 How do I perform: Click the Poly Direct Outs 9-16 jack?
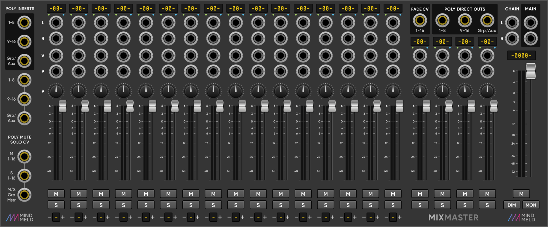(465, 20)
